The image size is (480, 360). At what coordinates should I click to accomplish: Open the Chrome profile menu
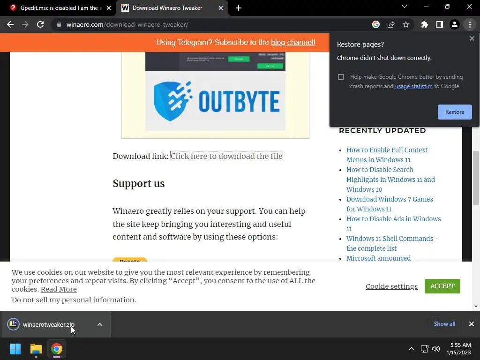[x=455, y=24]
